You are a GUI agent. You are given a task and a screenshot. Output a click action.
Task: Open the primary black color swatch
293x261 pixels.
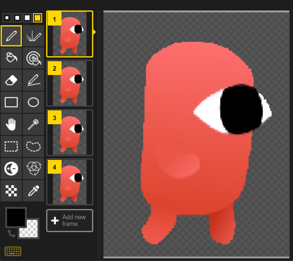16,217
